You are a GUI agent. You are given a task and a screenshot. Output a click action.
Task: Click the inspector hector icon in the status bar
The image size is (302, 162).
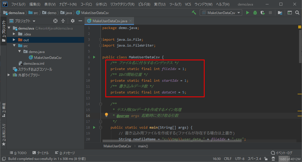tap(273, 159)
